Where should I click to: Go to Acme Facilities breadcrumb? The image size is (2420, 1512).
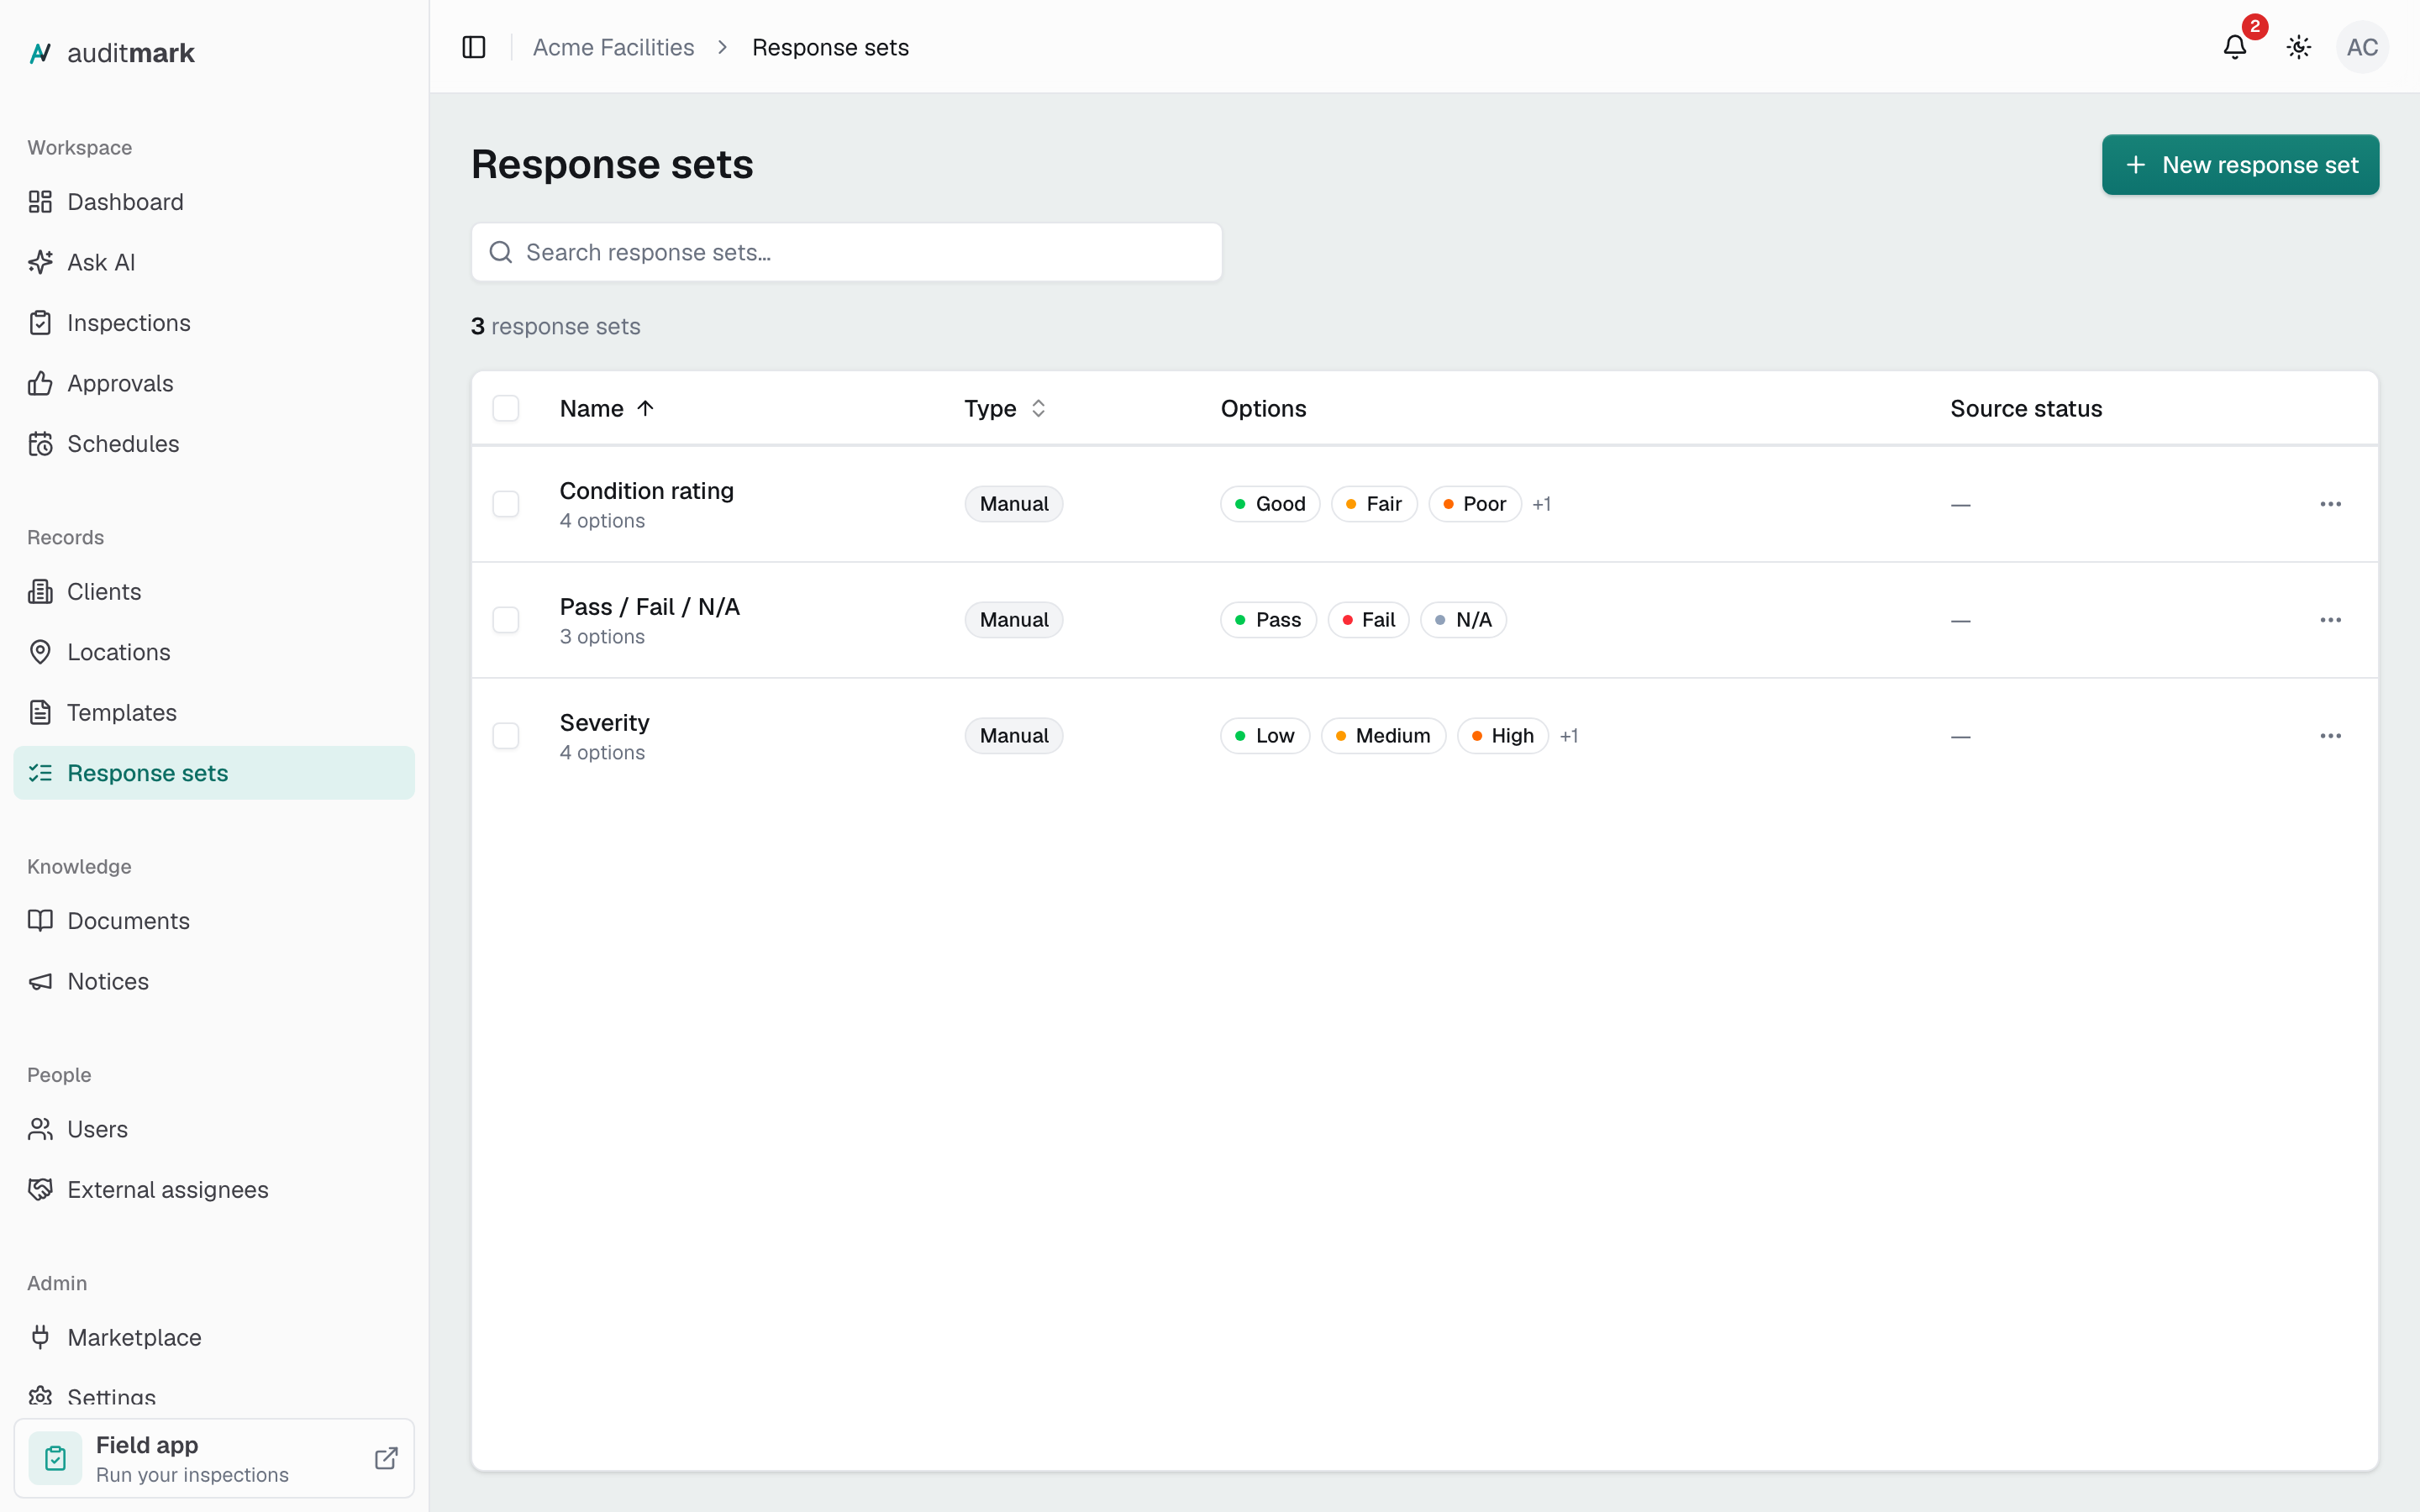tap(613, 47)
